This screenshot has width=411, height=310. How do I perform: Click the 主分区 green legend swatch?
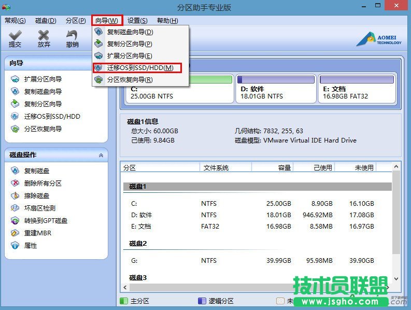tap(123, 301)
